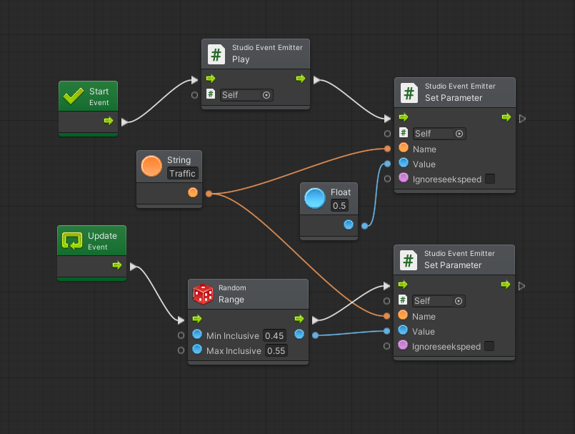The width and height of the screenshot is (575, 434).
Task: Select the Random Range dice icon
Action: tap(203, 293)
